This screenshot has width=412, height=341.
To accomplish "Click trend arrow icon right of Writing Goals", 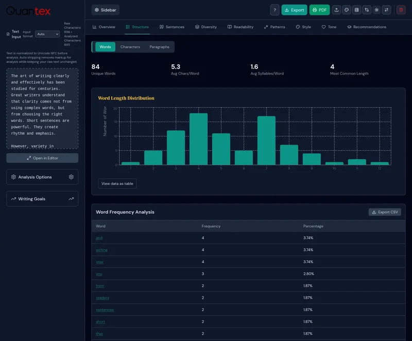I will click(x=71, y=199).
